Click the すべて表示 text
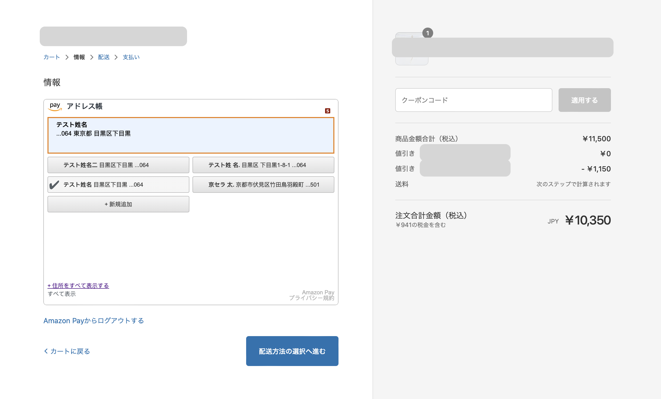This screenshot has height=399, width=661. [x=62, y=294]
